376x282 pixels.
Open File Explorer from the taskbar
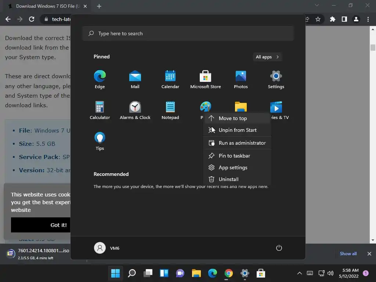point(196,273)
